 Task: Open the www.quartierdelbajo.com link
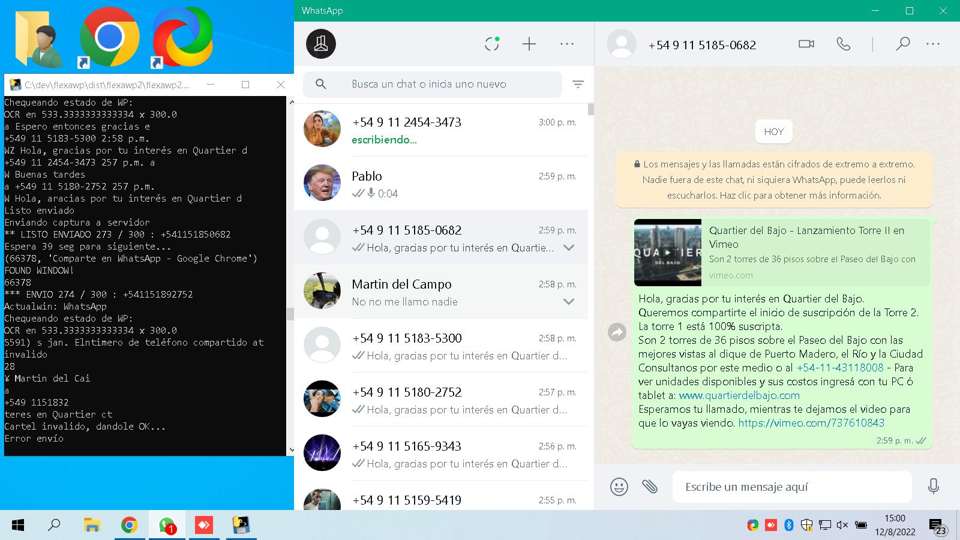click(739, 395)
